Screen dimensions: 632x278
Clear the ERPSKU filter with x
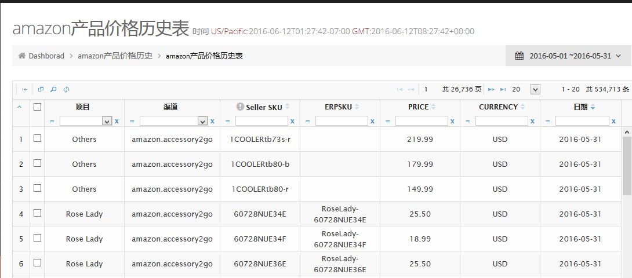pos(372,121)
